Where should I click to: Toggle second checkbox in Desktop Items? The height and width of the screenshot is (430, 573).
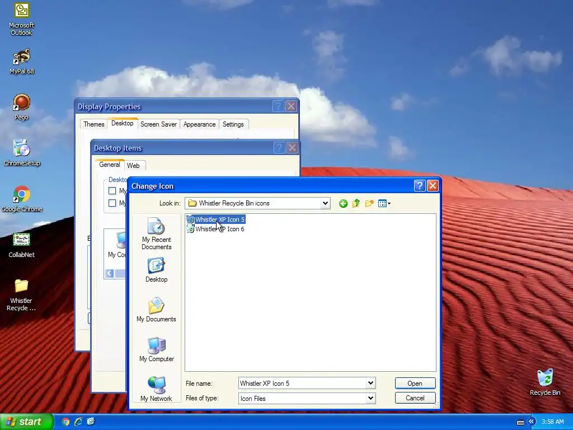click(x=112, y=203)
